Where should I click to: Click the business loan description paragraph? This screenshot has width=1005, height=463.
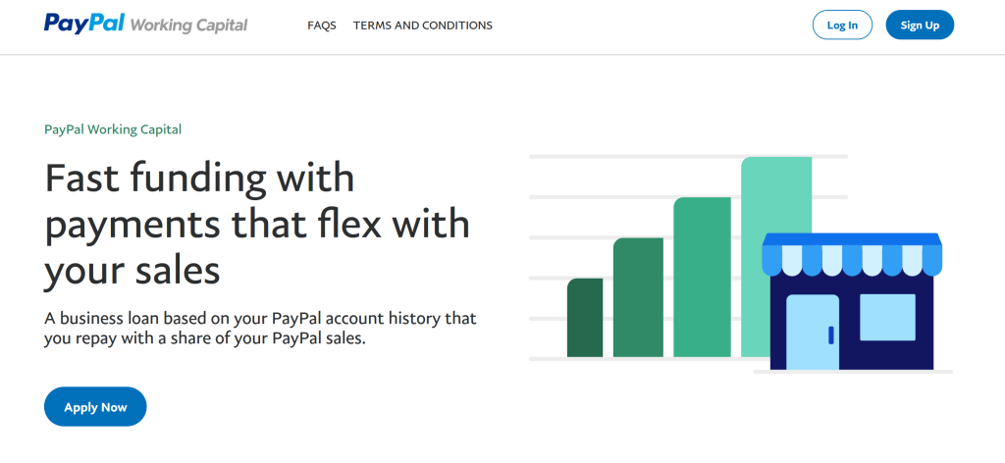point(260,329)
